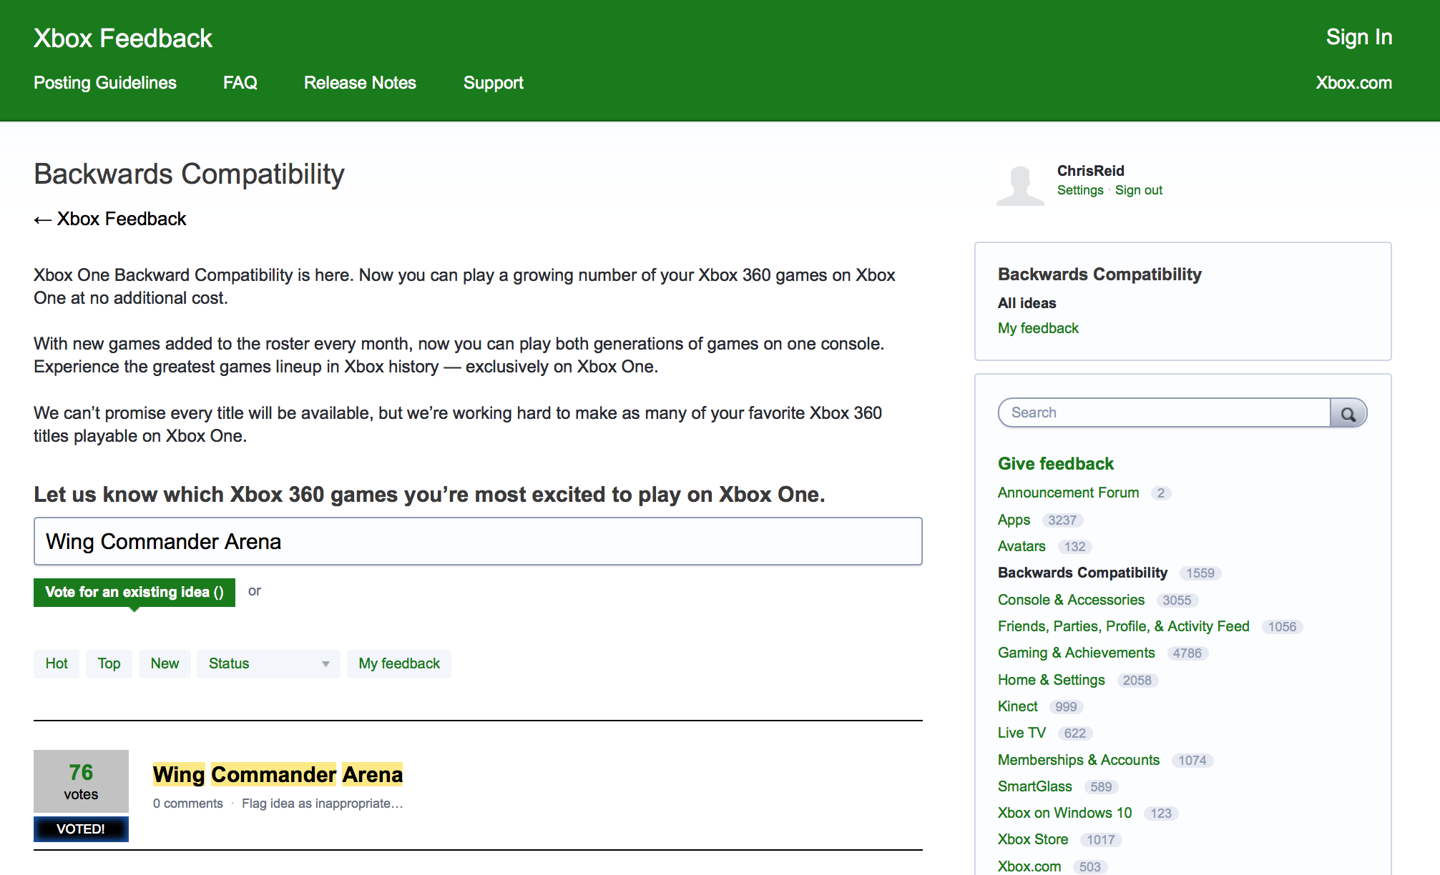
Task: Click the 76 votes counter box
Action: 81,781
